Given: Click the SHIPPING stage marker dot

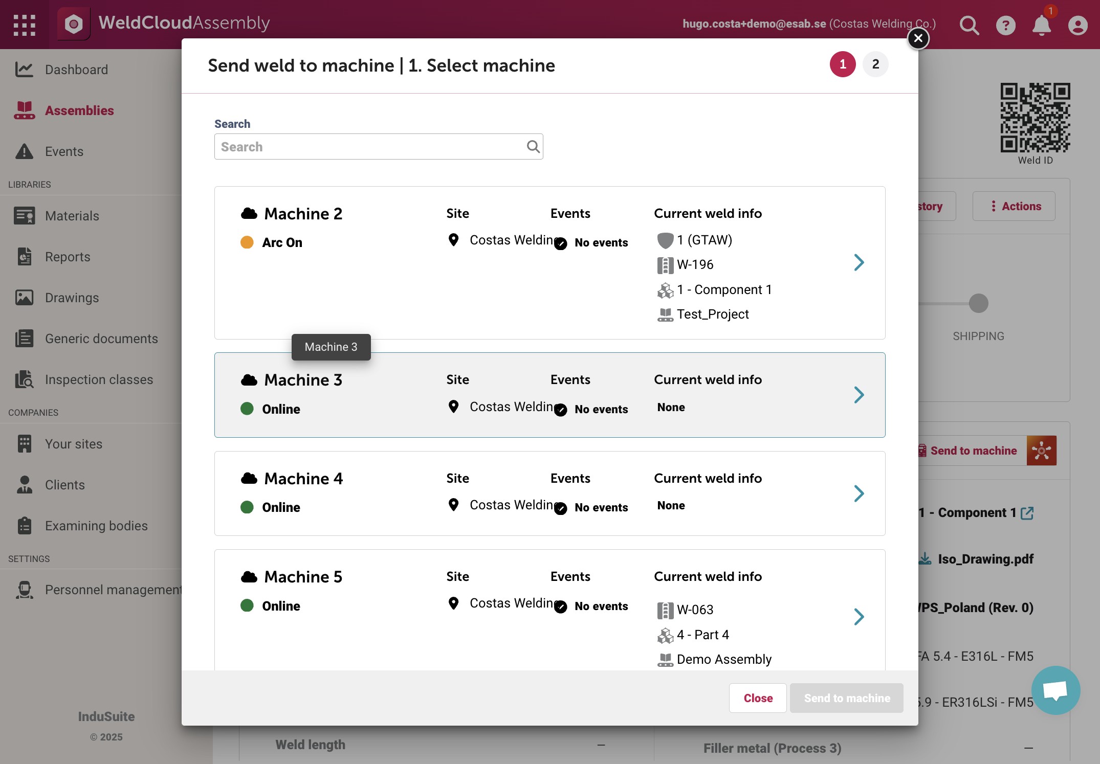Looking at the screenshot, I should (978, 303).
